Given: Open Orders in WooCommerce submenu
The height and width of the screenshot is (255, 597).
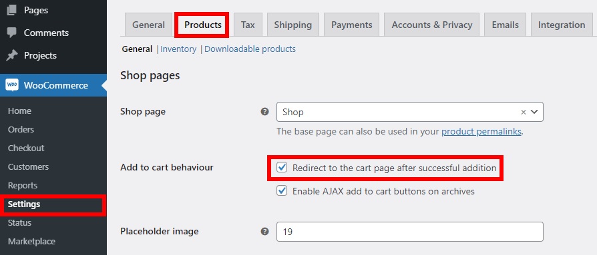Looking at the screenshot, I should coord(21,129).
